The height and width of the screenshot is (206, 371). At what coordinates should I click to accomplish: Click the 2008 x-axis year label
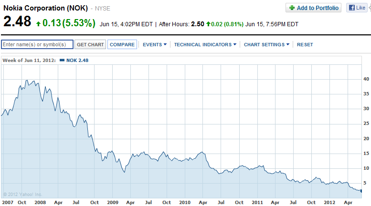(40, 203)
